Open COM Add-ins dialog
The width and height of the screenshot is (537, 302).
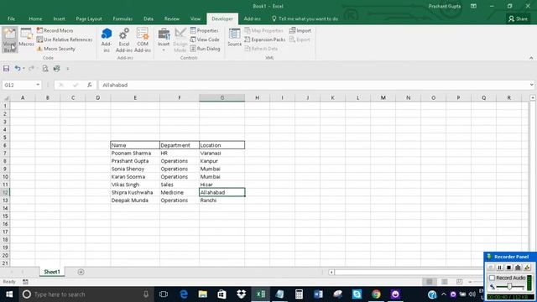143,40
